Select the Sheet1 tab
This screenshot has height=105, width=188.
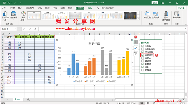pos(18,99)
